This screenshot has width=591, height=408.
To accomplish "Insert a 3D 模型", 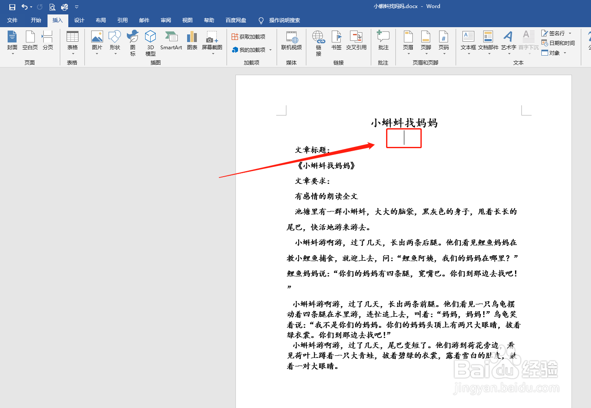I will click(151, 43).
